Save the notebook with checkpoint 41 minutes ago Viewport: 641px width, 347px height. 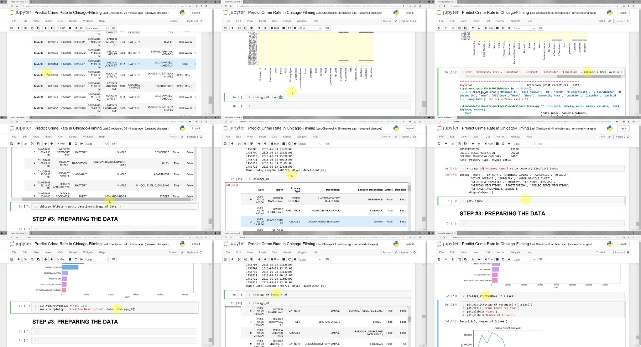click(439, 143)
